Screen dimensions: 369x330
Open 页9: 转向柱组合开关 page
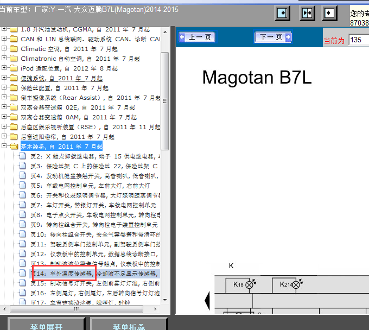click(x=94, y=225)
